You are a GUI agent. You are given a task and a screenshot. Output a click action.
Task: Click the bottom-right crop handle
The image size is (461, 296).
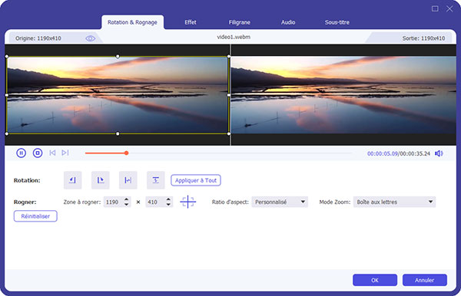[x=229, y=133]
